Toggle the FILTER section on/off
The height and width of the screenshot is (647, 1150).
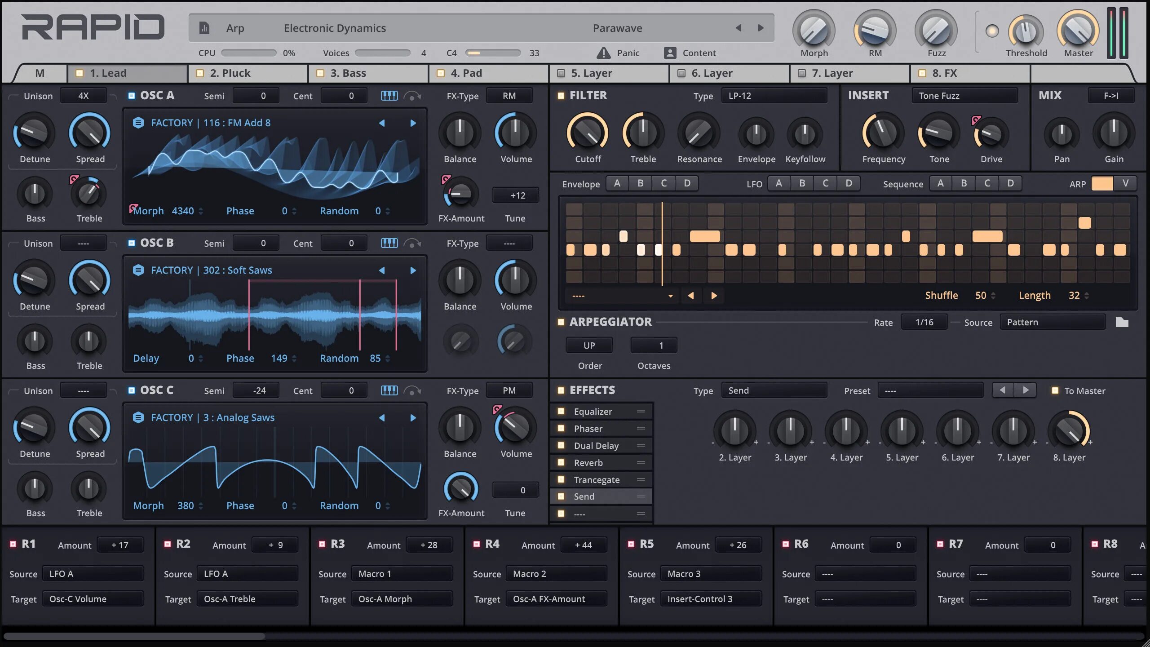click(x=561, y=96)
